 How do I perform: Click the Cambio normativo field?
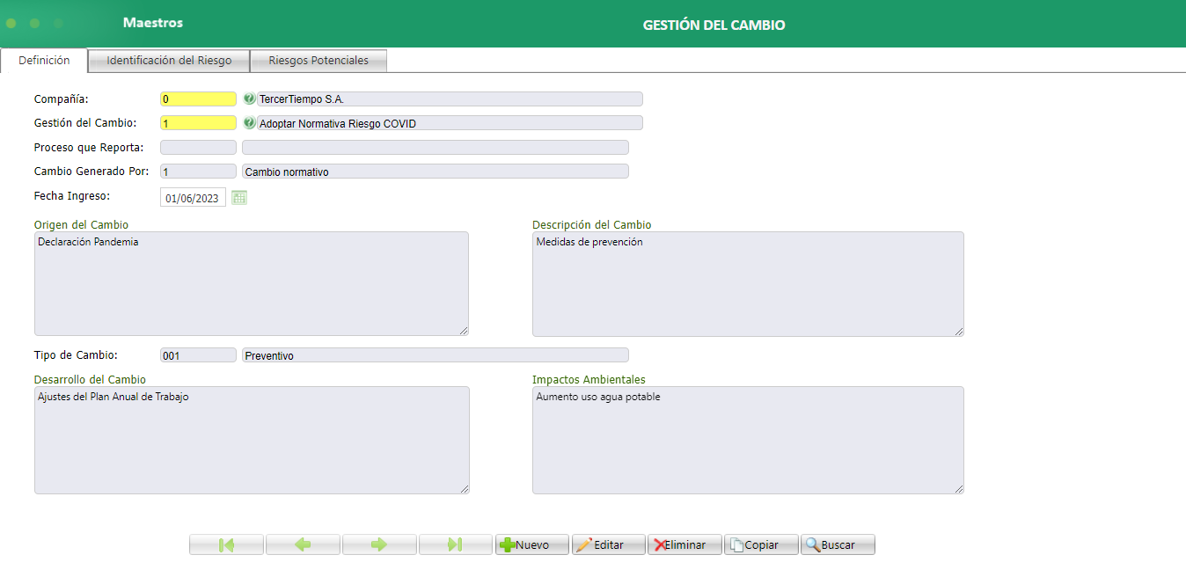436,172
